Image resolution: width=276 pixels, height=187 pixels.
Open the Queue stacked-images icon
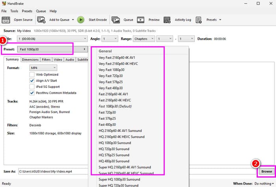pos(116,20)
